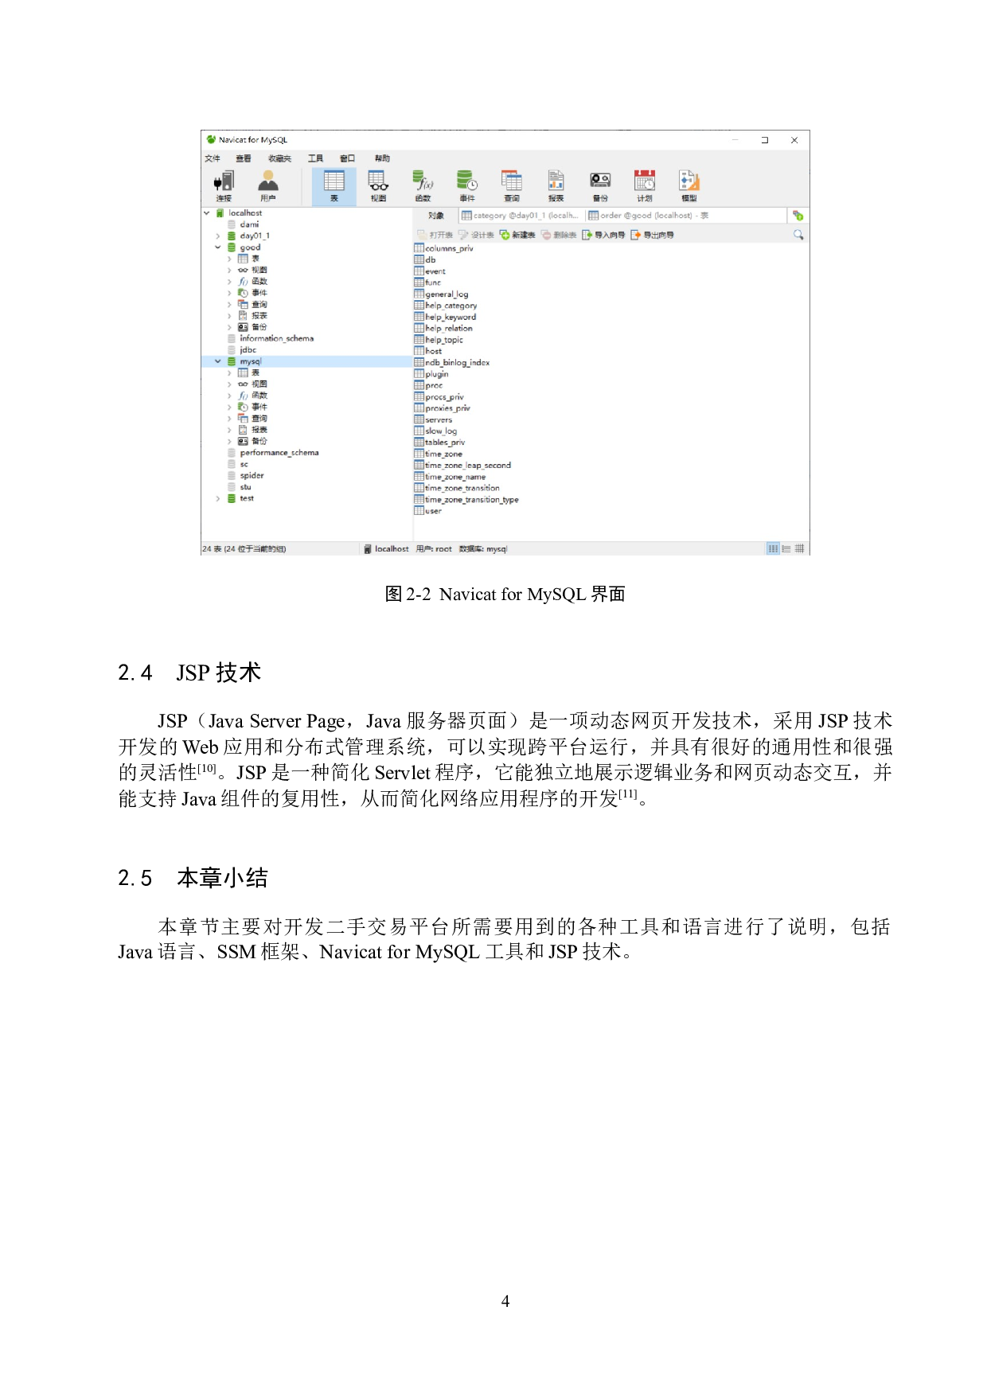Image resolution: width=987 pixels, height=1396 pixels.
Task: Select the 视图 (View) toolbar icon
Action: tap(378, 185)
